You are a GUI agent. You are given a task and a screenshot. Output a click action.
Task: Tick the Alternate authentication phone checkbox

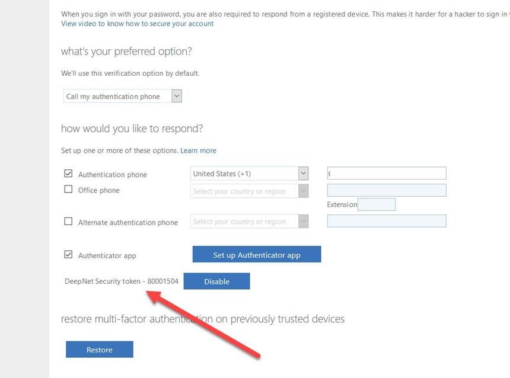point(68,222)
